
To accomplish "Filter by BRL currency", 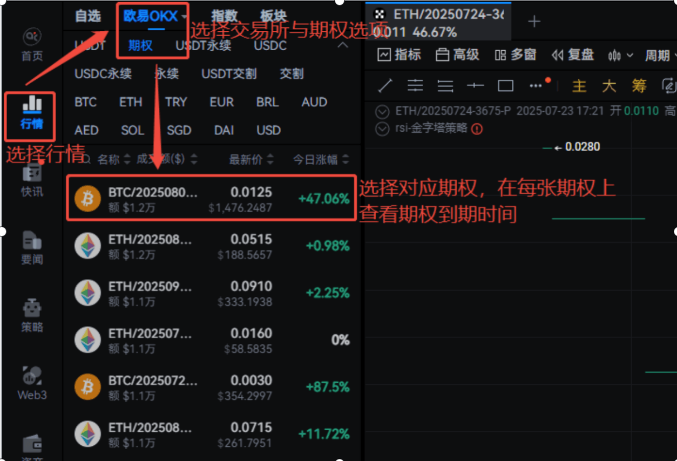I will pos(267,102).
